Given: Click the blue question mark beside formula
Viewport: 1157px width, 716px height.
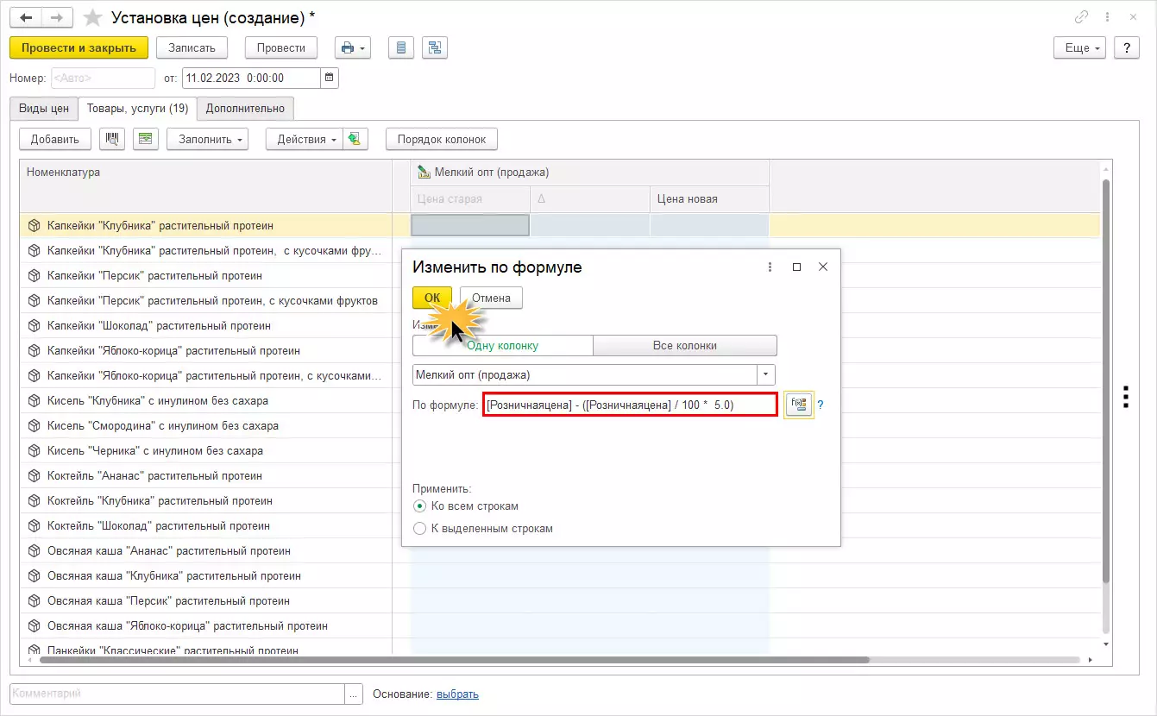Looking at the screenshot, I should (821, 405).
